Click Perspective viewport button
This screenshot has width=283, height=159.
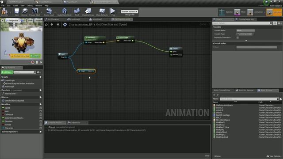(12, 21)
